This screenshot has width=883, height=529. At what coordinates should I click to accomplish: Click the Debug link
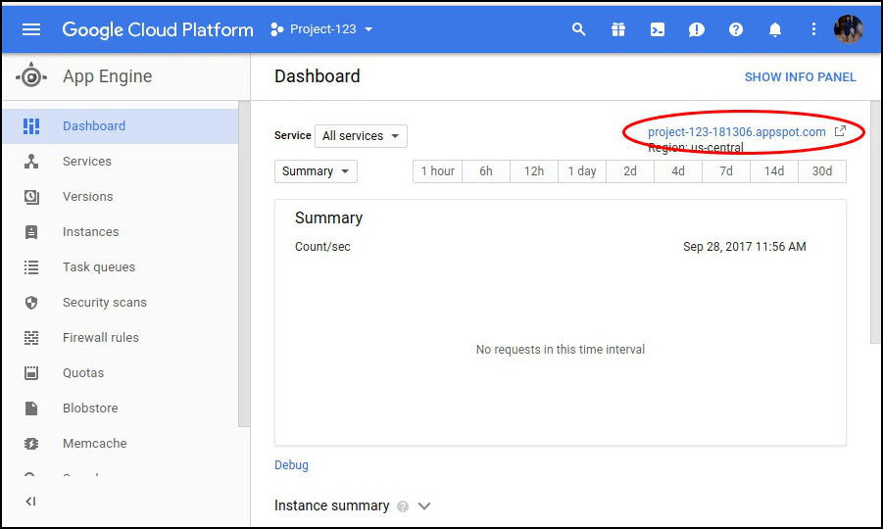coord(291,465)
